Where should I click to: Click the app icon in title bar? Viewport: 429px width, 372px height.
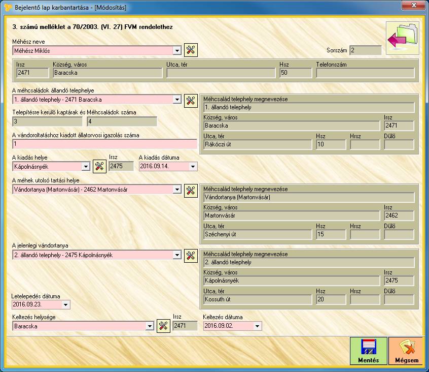coord(7,8)
